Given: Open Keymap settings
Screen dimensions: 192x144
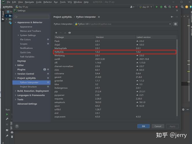Looking at the screenshot, I should point(22,61).
